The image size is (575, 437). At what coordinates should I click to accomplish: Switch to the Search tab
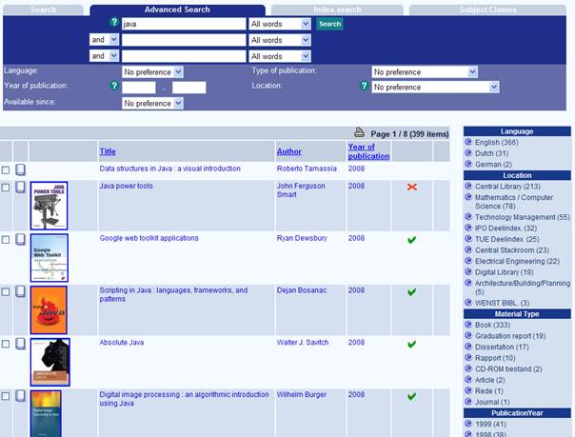43,10
